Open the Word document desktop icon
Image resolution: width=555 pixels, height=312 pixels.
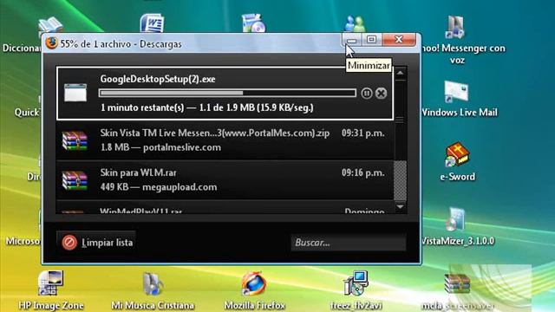[152, 23]
